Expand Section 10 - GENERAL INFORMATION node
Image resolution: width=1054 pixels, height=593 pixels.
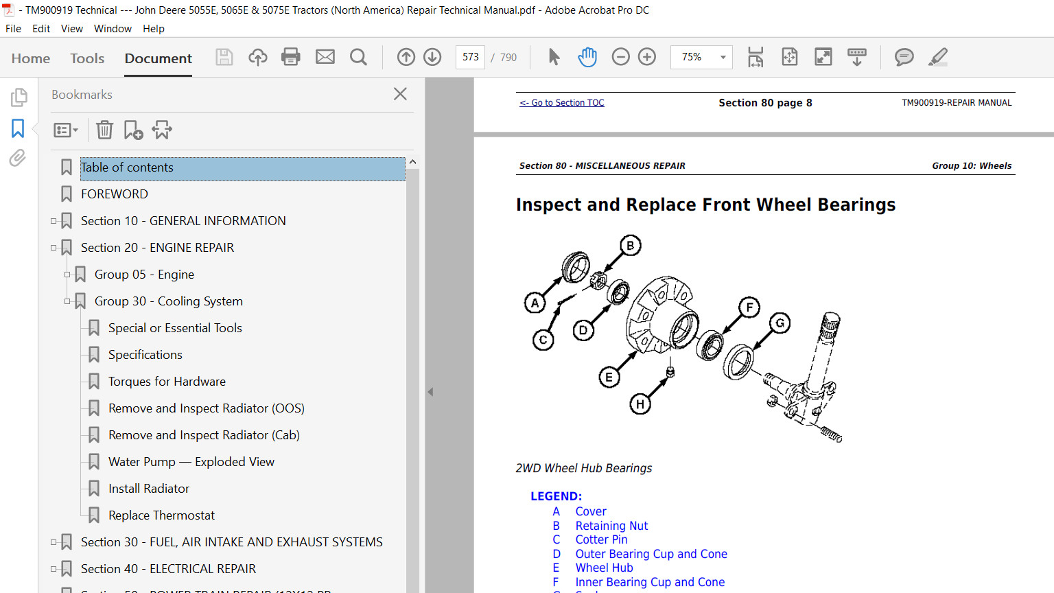tap(54, 221)
